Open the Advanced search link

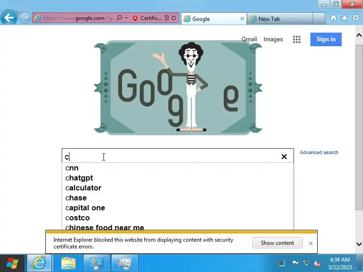(x=319, y=152)
